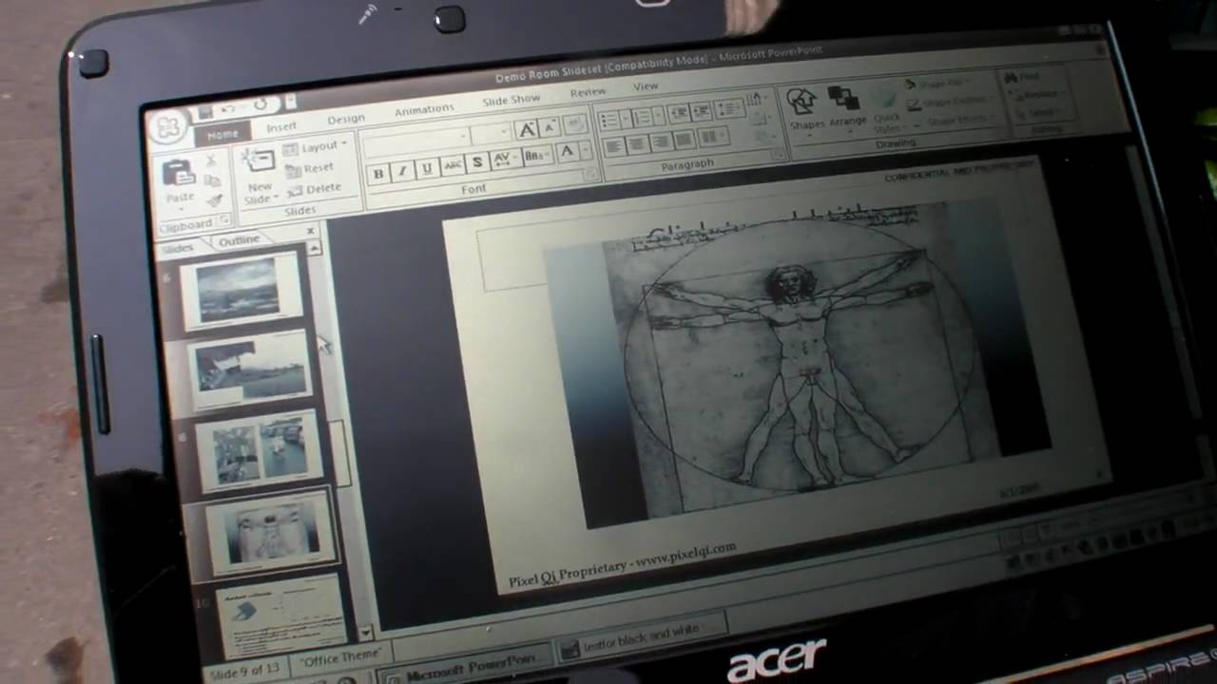
Task: Switch to the Animations tab
Action: [424, 110]
